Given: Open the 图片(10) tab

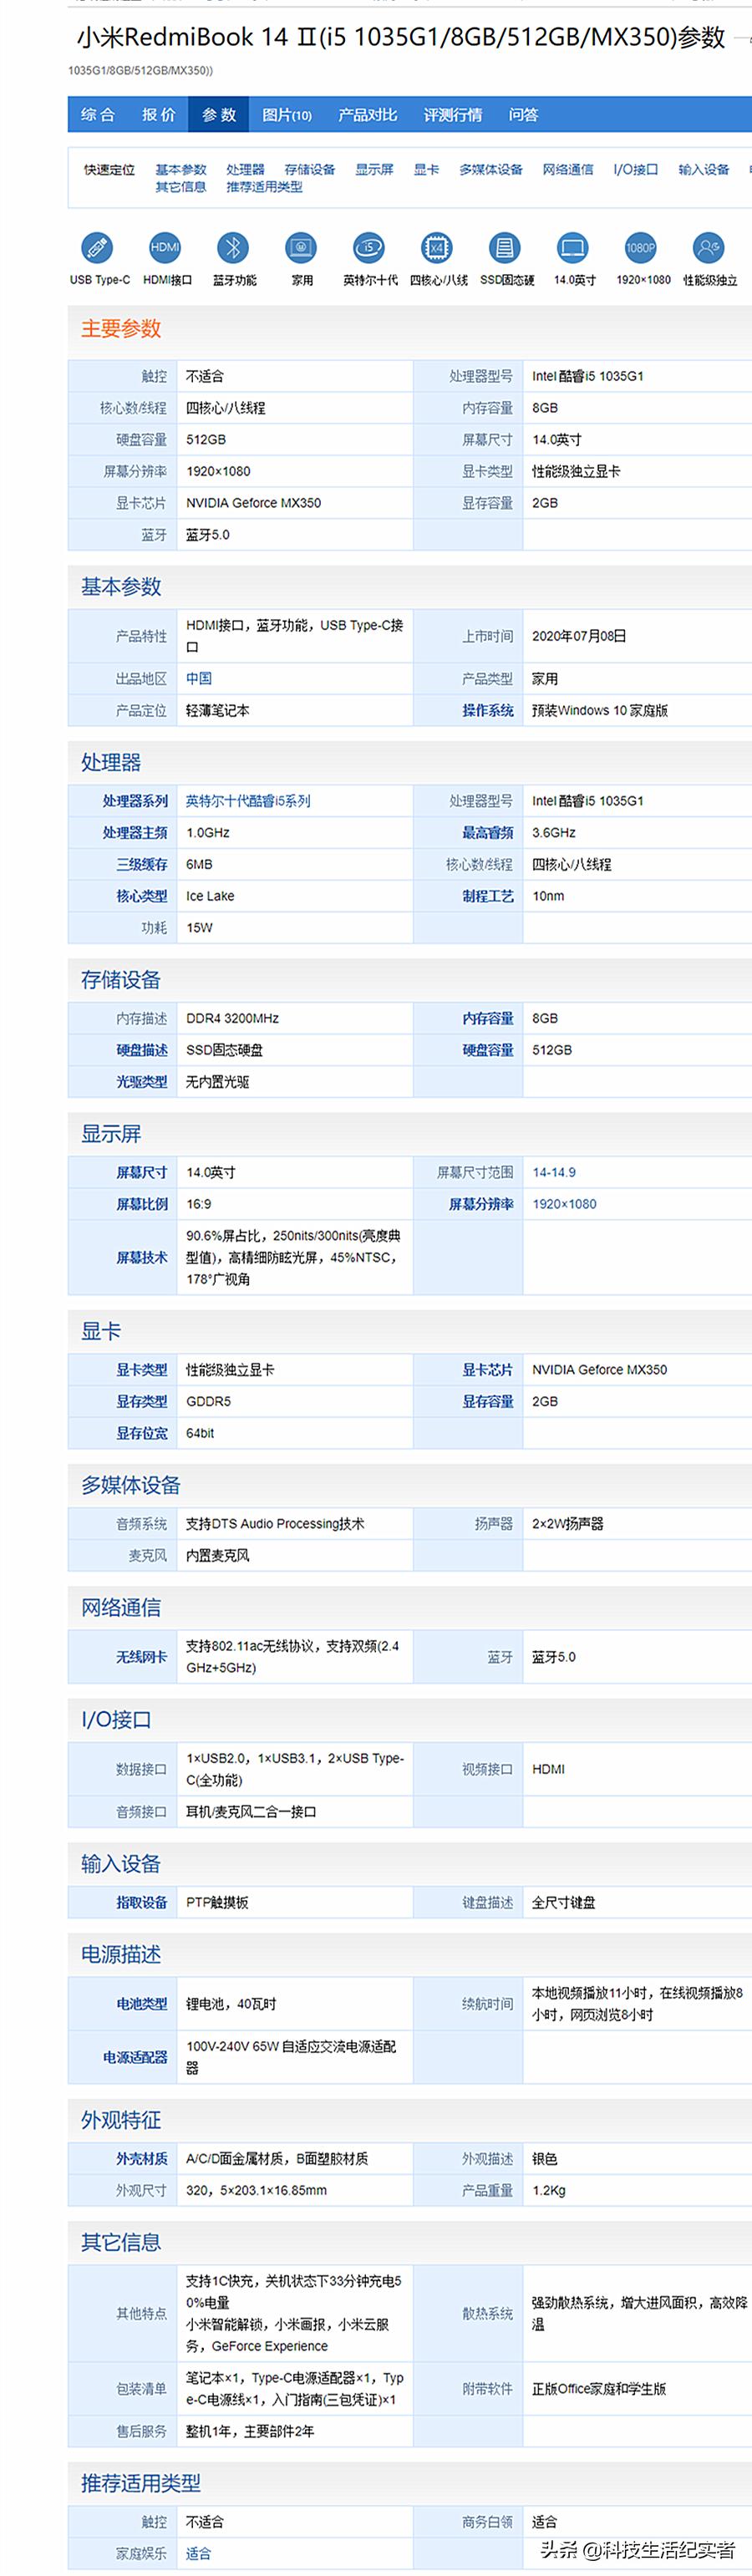Looking at the screenshot, I should [x=287, y=115].
